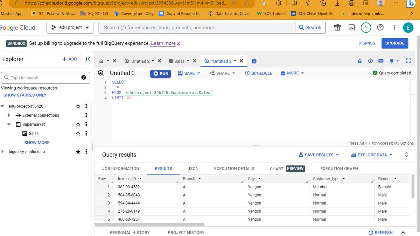Viewport: 420px width, 236px height.
Task: Activate the keyboard shortcuts icon in BigQuery toolbar
Action: 381,61
